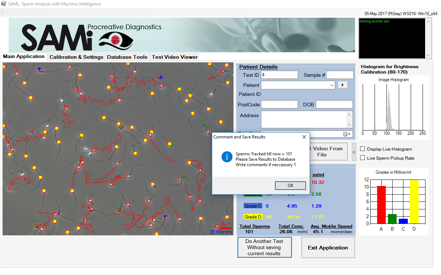This screenshot has width=441, height=275.
Task: Open the Database Tools tab
Action: [127, 57]
